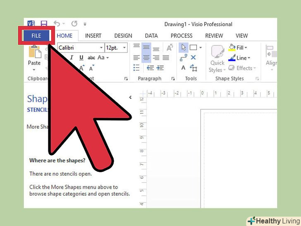Open the Quick Styles gallery

click(217, 58)
